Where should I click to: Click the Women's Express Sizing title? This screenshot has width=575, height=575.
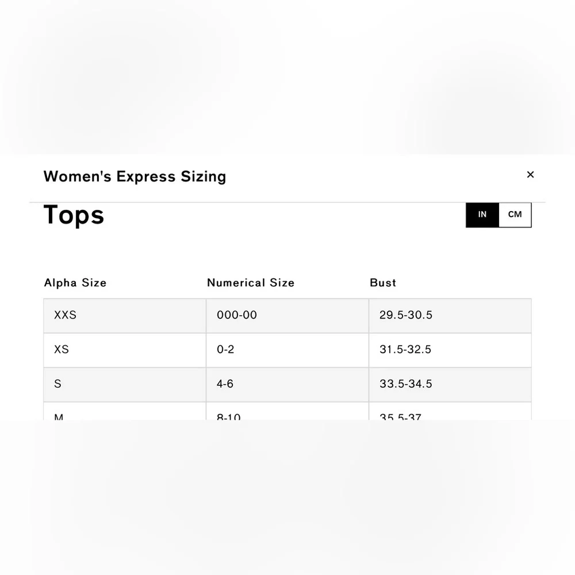[x=135, y=177]
